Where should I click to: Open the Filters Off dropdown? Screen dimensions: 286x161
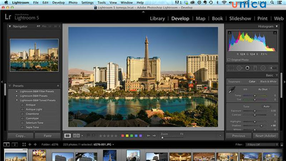[x=262, y=145]
